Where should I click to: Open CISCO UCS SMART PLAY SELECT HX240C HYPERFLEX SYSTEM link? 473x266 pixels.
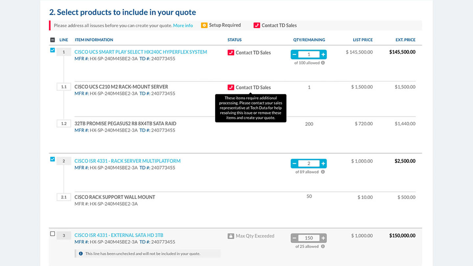[x=141, y=52]
